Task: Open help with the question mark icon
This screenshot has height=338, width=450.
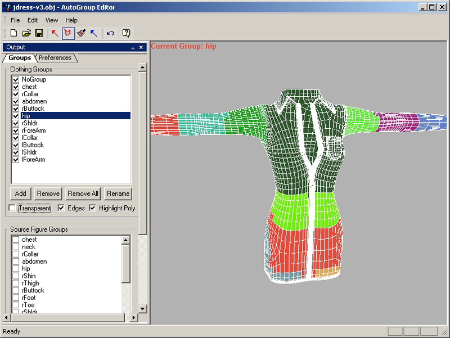Action: coord(126,33)
